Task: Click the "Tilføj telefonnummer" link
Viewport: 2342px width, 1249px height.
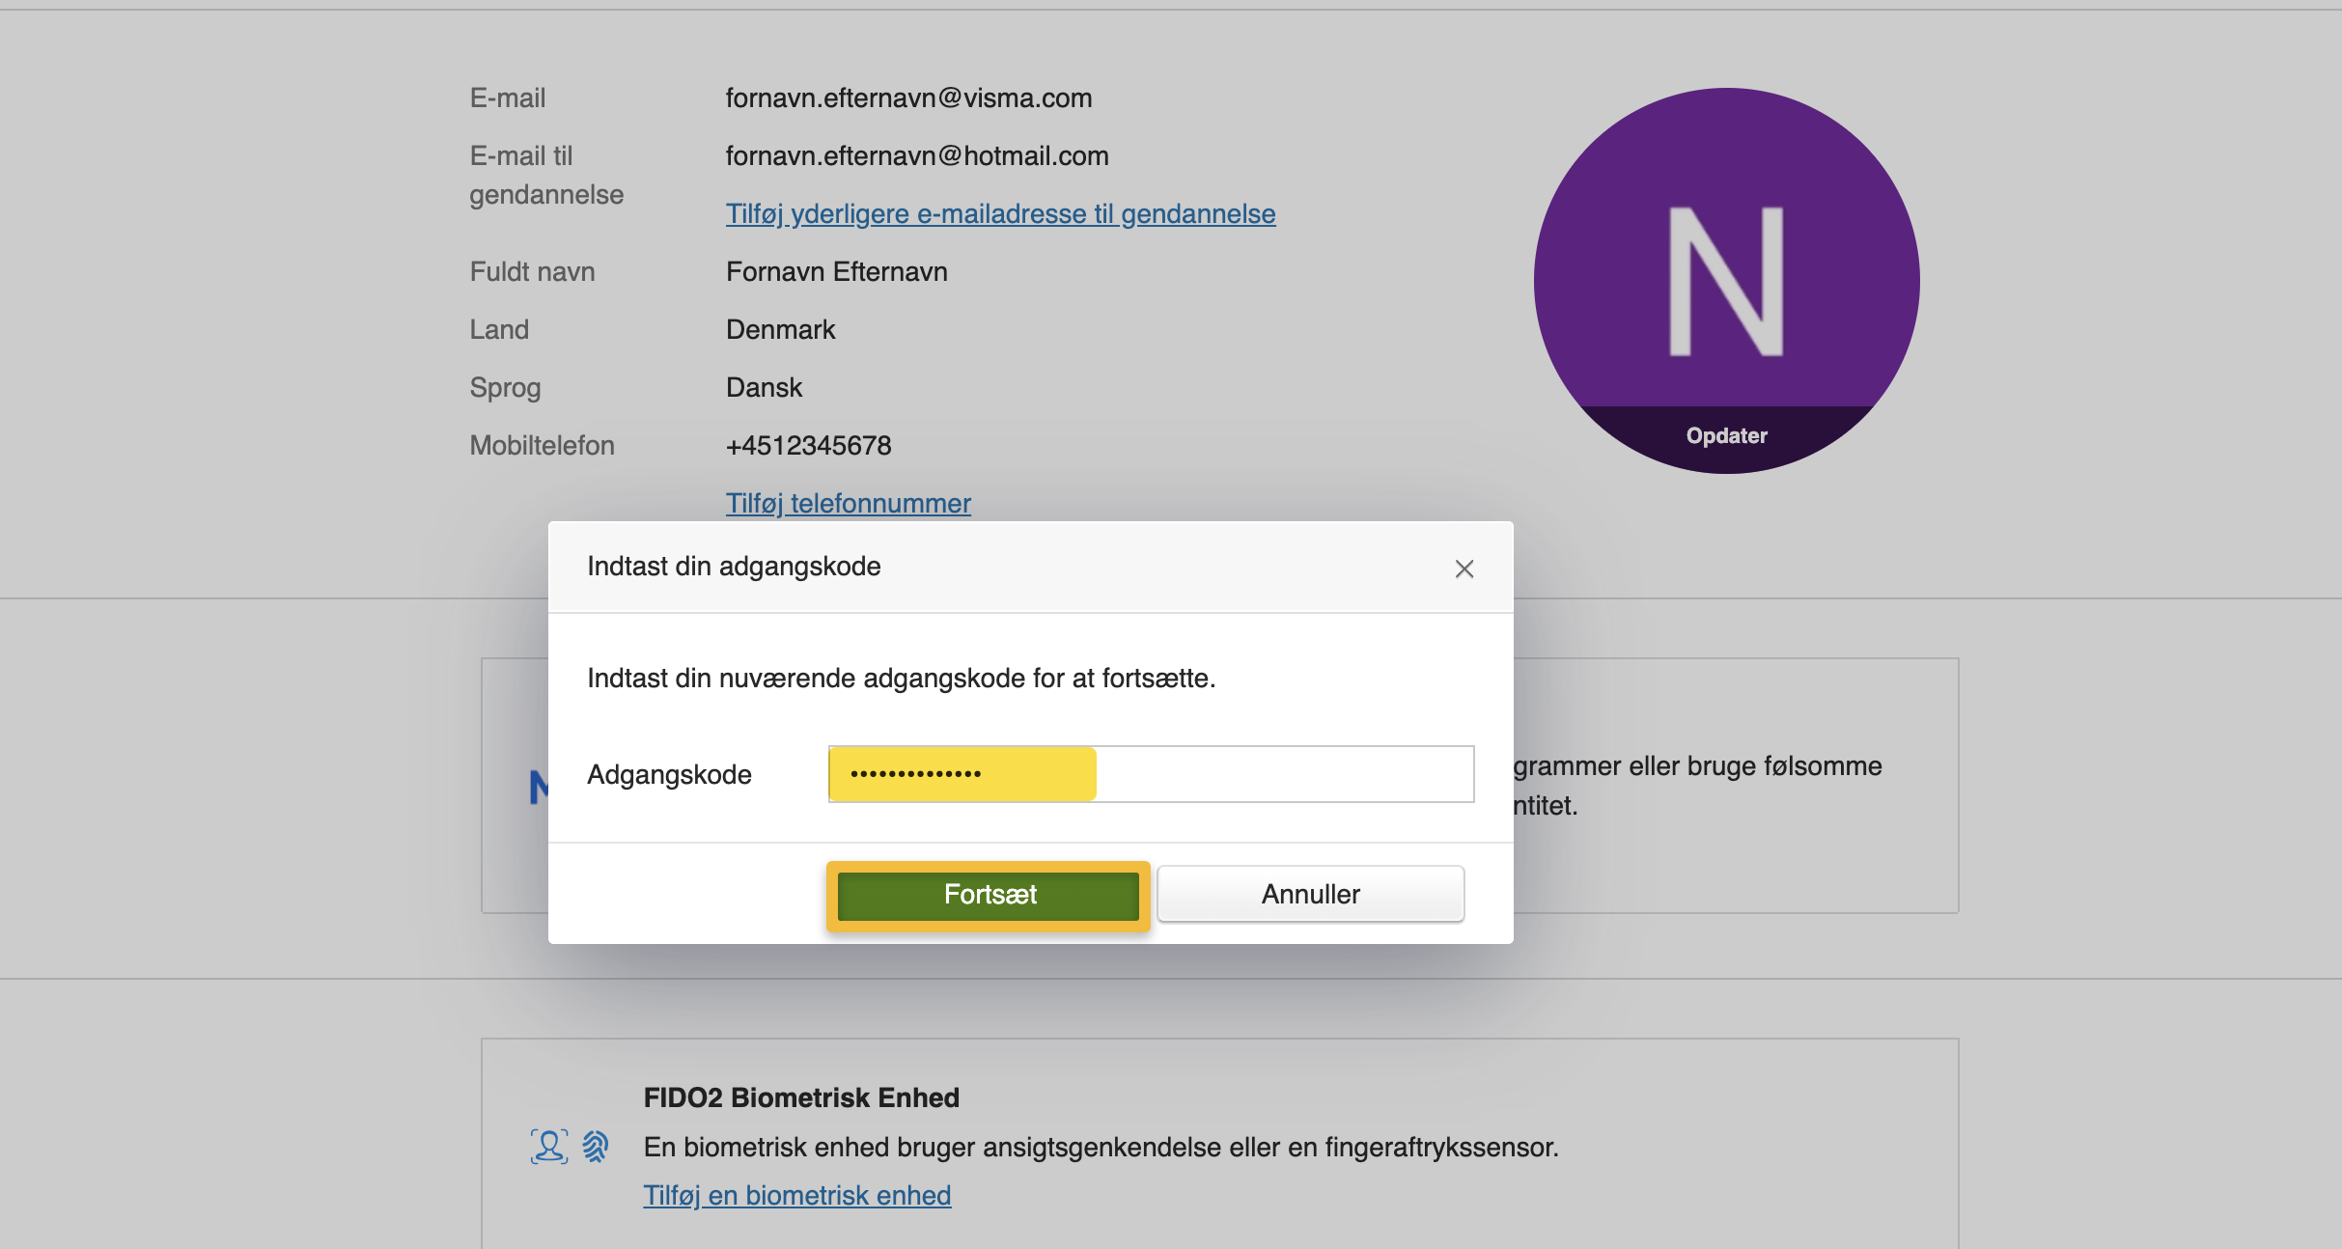Action: [848, 503]
